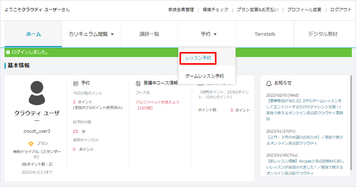
Task: Choose ゲームレッスン予約 menu entry
Action: 204,76
